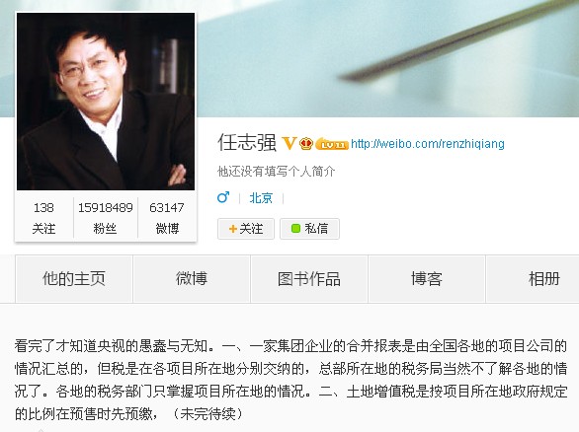The width and height of the screenshot is (579, 432).
Task: Send a private message via 私信
Action: point(309,229)
